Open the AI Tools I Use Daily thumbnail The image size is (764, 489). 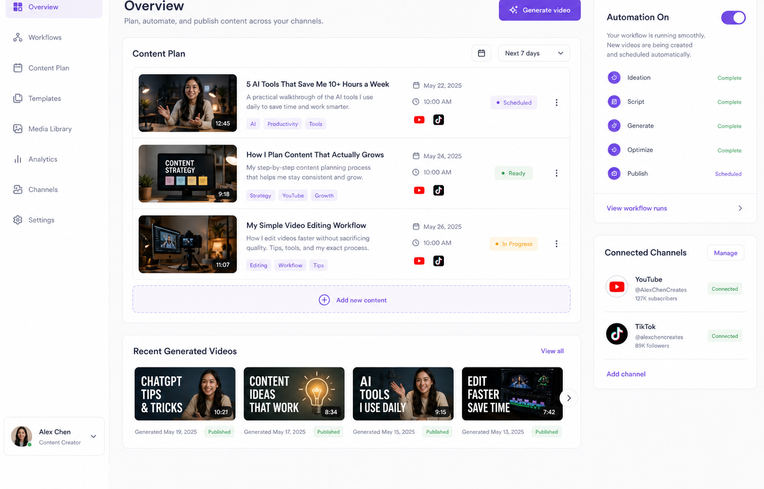[403, 394]
